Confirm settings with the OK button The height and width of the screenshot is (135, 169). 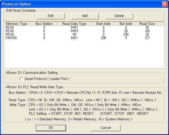tap(51, 128)
